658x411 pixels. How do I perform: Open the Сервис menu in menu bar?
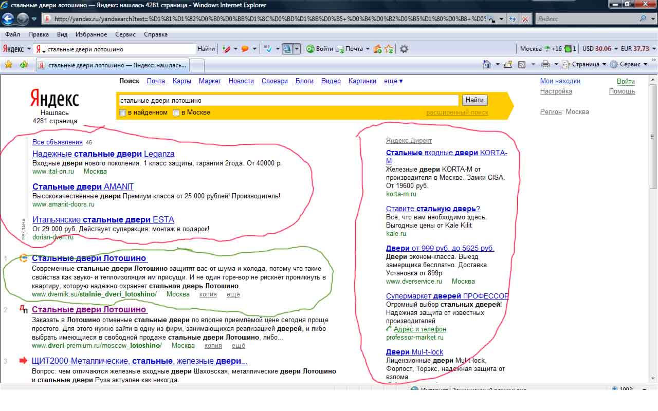(125, 34)
